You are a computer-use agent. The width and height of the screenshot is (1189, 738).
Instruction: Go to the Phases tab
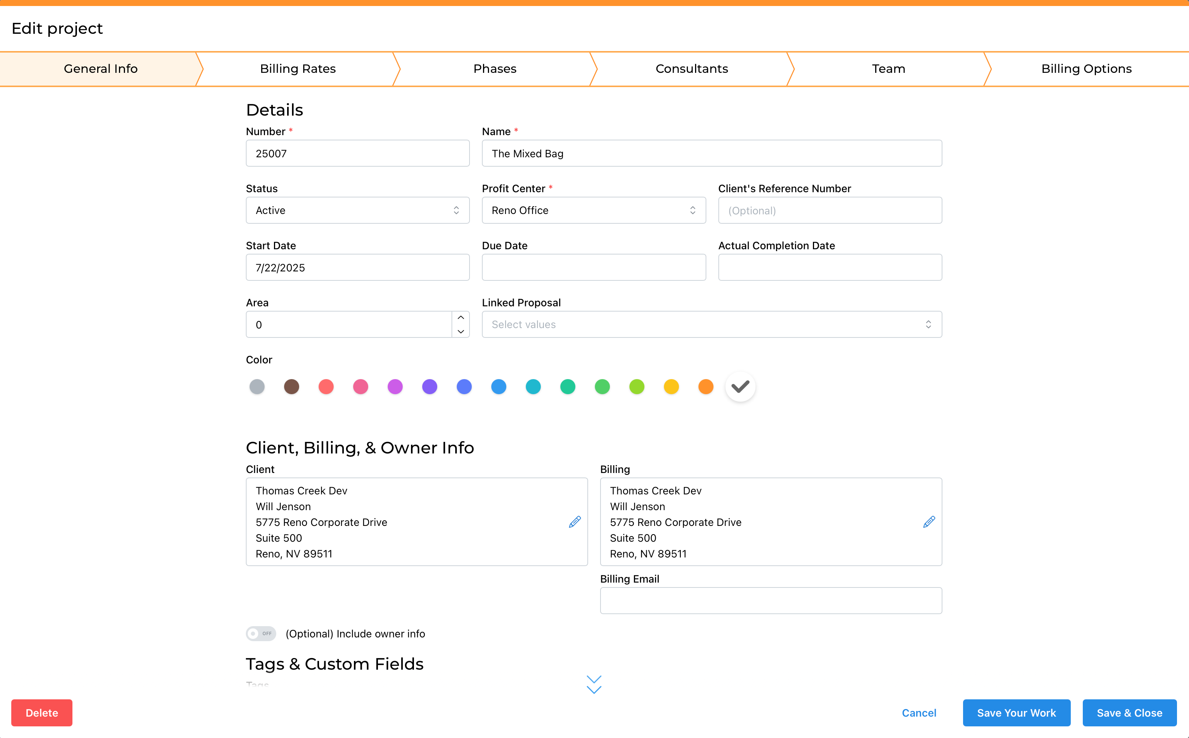click(495, 69)
